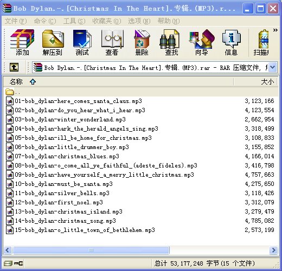Click the 删除 (Delete) recycle icon
Viewport: 282px width, 271px height.
[142, 43]
